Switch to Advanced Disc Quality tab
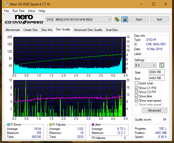The width and height of the screenshot is (174, 143). click(88, 30)
